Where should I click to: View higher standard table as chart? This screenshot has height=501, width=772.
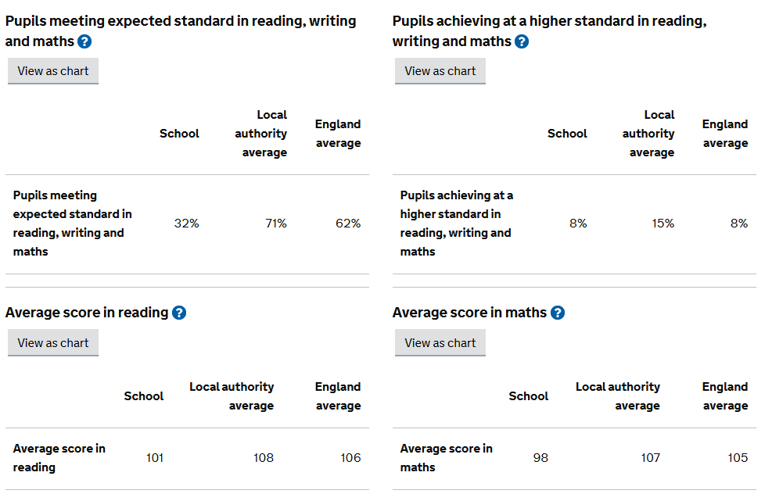coord(440,71)
